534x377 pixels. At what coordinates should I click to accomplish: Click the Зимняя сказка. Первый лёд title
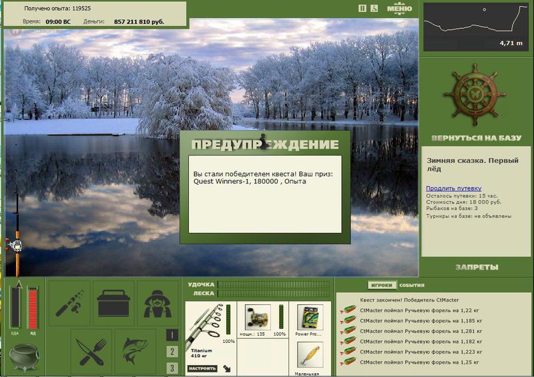[x=473, y=164]
